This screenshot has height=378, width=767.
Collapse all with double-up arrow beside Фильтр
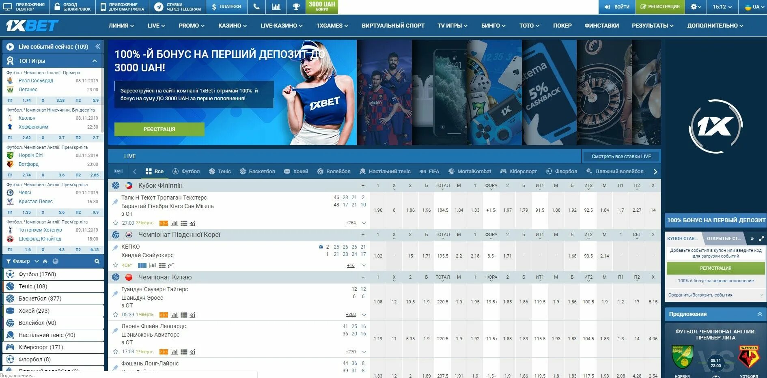click(x=45, y=261)
